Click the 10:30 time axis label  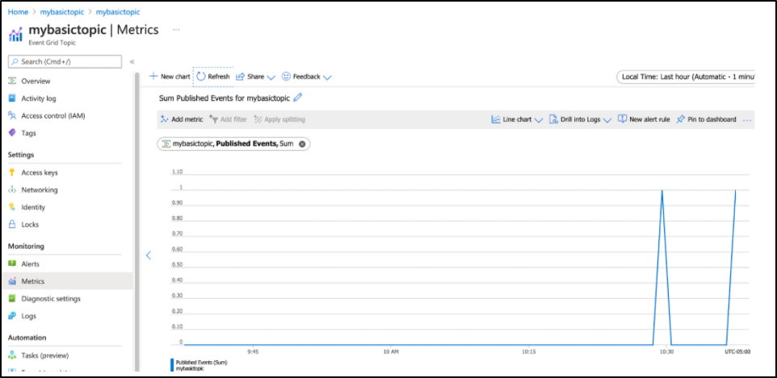pyautogui.click(x=666, y=351)
